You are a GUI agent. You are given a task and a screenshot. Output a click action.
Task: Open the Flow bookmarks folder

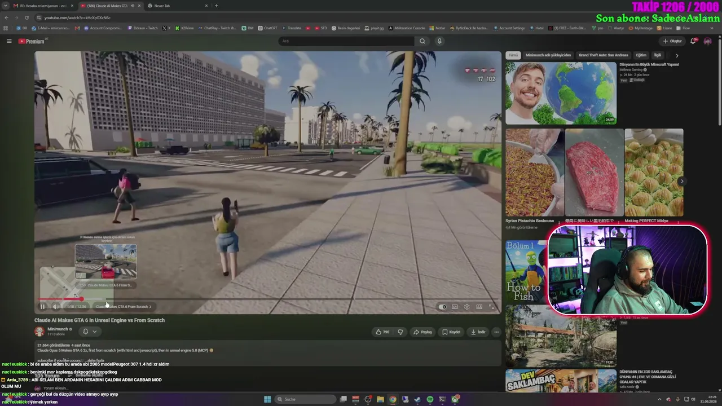tap(683, 28)
